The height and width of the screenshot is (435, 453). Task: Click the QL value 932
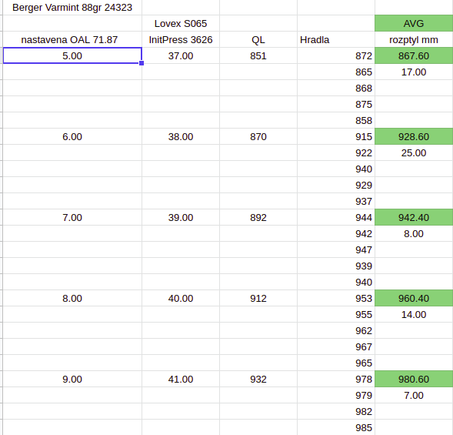coord(258,379)
